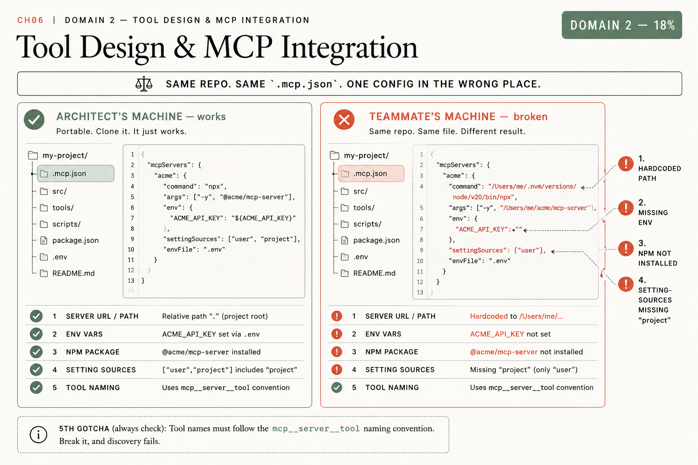
Task: Click 'Portable. Clone it. It just works.' subtitle
Action: pyautogui.click(x=121, y=132)
